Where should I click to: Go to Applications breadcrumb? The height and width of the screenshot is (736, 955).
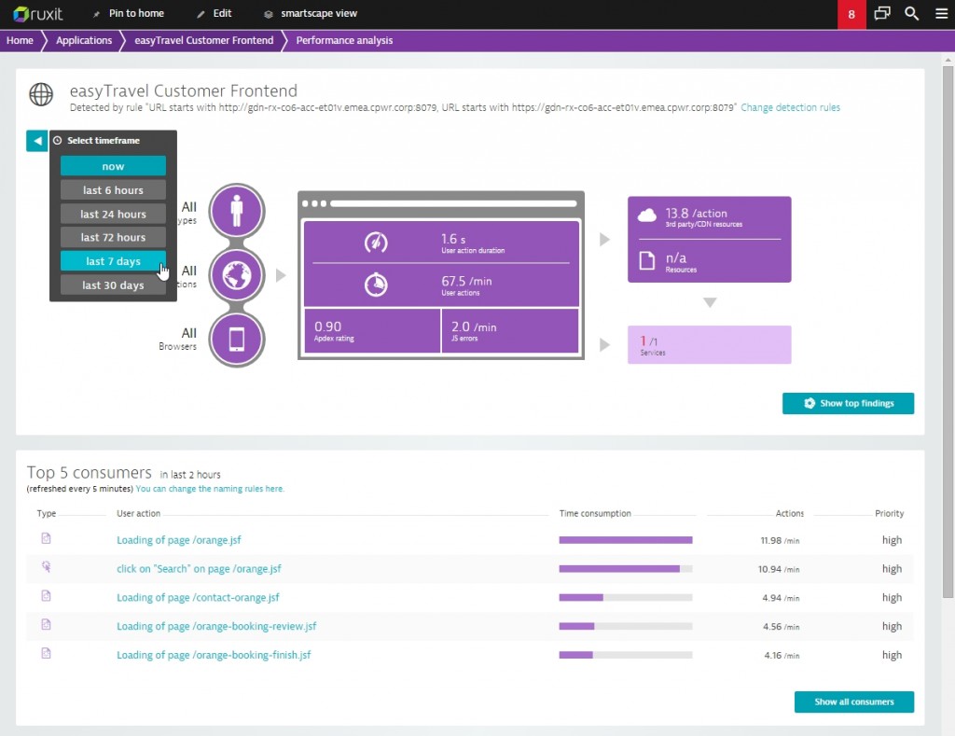tap(84, 40)
